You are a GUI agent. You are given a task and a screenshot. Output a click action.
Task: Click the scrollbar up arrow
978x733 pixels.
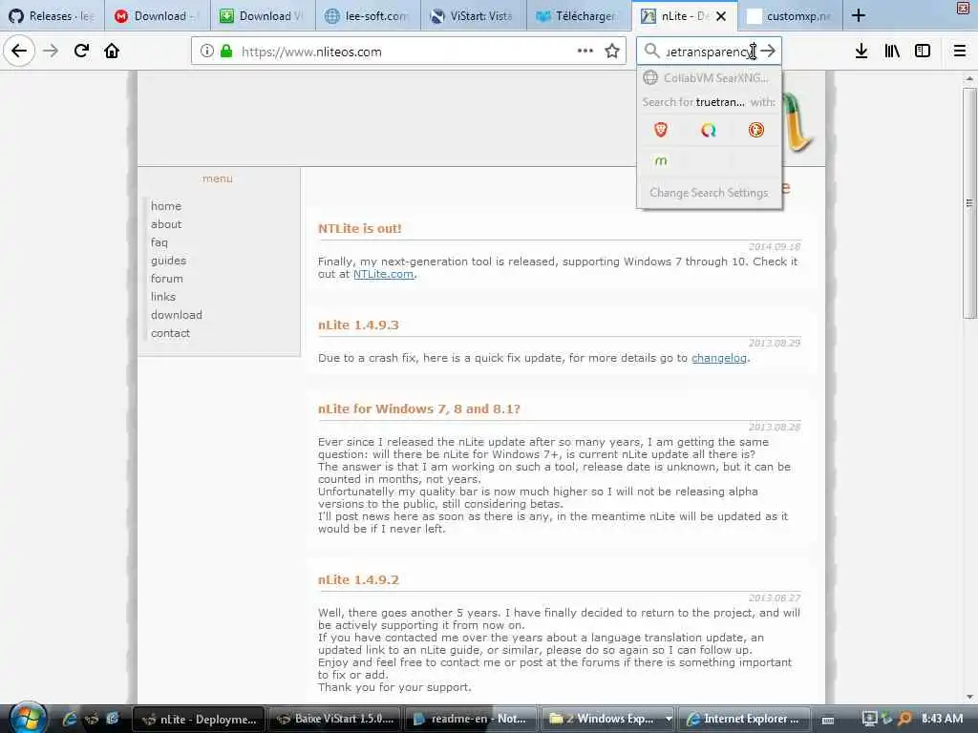(968, 78)
